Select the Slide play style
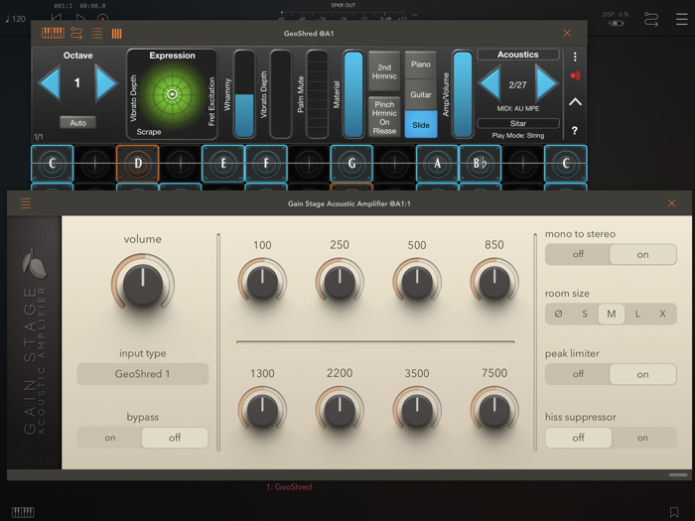This screenshot has width=695, height=521. point(421,124)
